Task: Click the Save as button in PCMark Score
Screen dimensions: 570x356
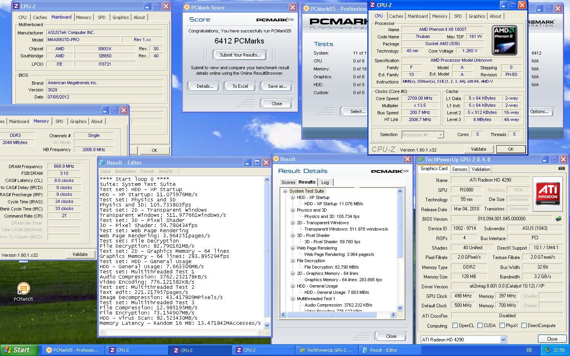Action: point(277,86)
